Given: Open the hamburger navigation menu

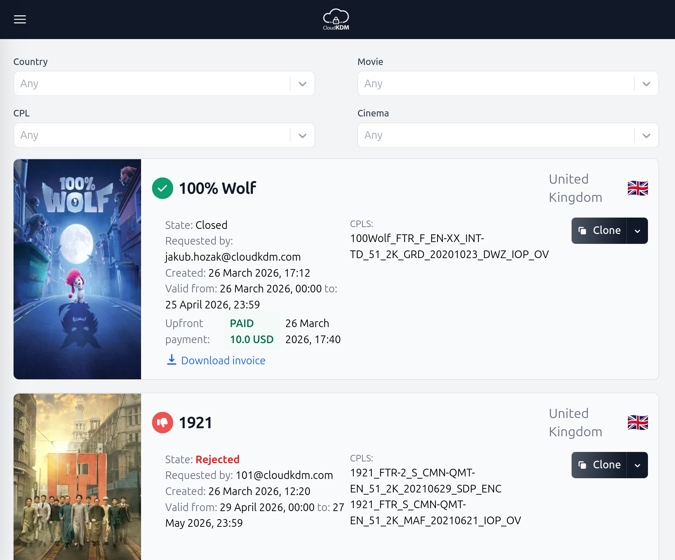Looking at the screenshot, I should (20, 19).
